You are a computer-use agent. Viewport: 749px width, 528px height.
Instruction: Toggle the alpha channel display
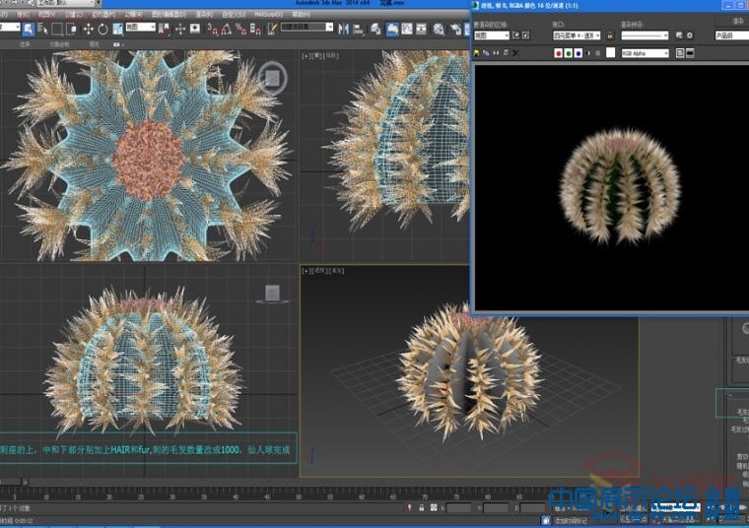588,53
